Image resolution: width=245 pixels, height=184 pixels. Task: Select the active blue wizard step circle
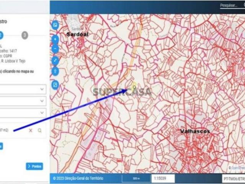click(x=2, y=35)
